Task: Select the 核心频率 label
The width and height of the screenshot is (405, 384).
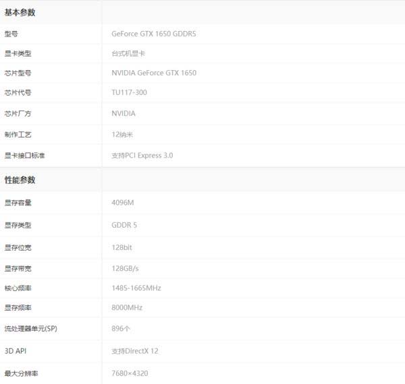Action: click(x=18, y=288)
